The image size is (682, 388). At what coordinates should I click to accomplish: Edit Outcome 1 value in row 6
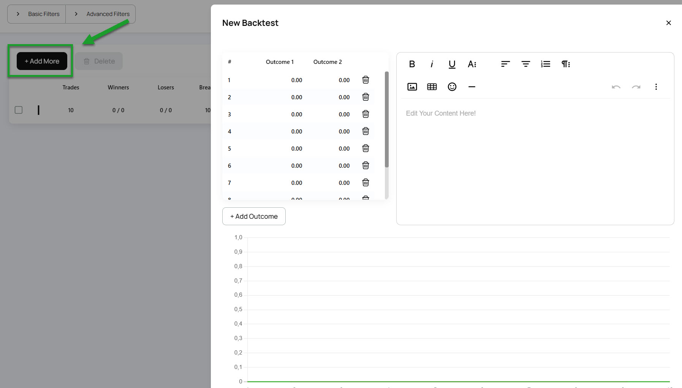pyautogui.click(x=297, y=166)
